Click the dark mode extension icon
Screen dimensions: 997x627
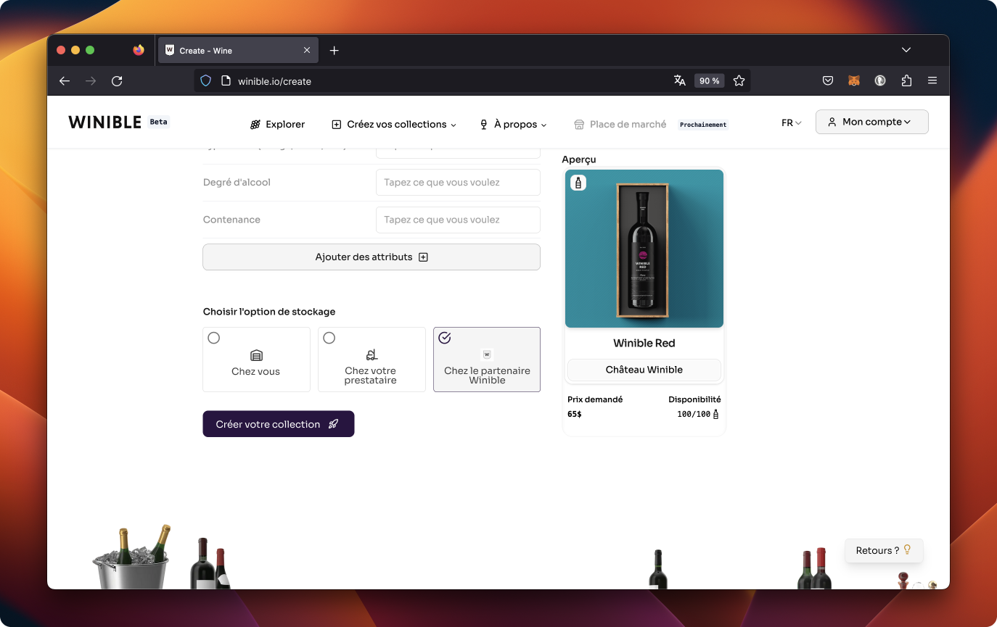[880, 81]
